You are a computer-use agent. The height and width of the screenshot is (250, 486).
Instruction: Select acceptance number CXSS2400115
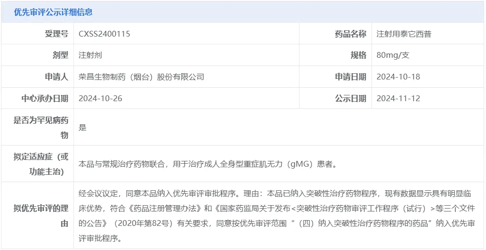pos(104,34)
